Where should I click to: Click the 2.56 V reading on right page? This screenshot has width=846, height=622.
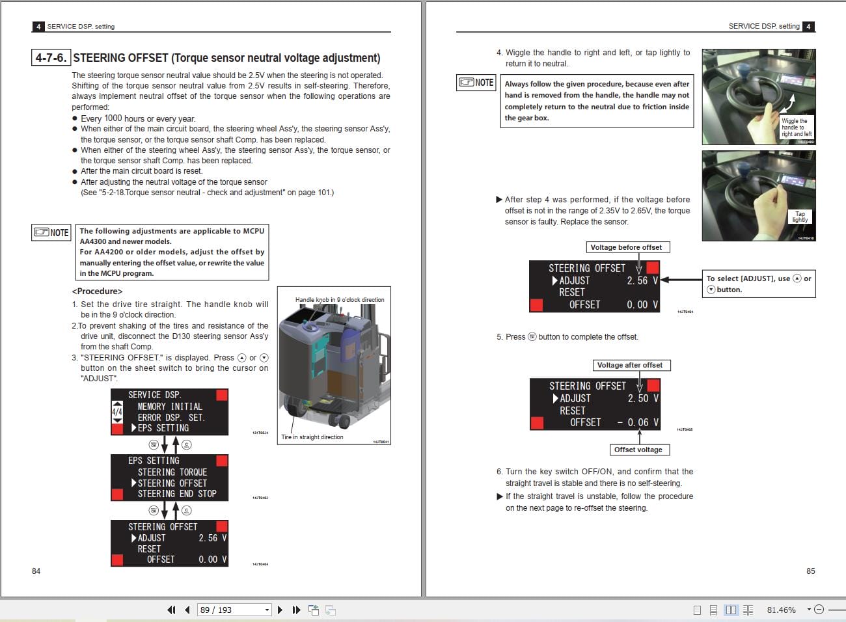[642, 280]
